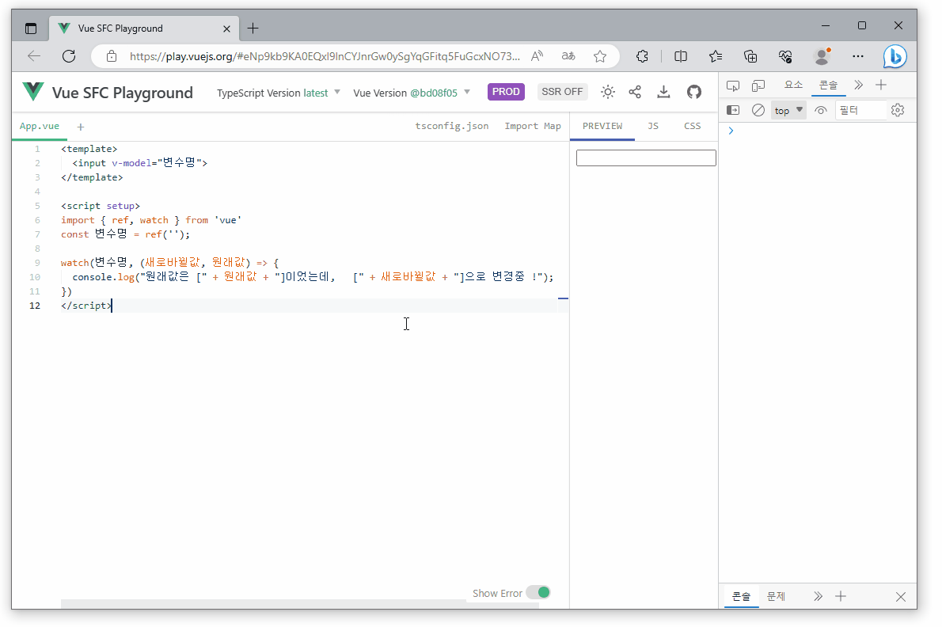The image size is (942, 627).
Task: Open the tab actions menu icon
Action: pos(31,28)
